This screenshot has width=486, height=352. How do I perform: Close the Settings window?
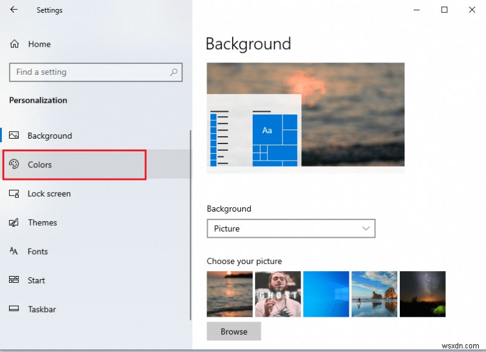pyautogui.click(x=472, y=10)
